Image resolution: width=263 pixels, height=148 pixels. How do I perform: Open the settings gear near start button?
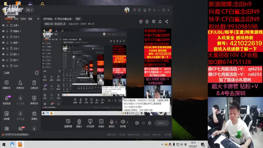[x=150, y=123]
